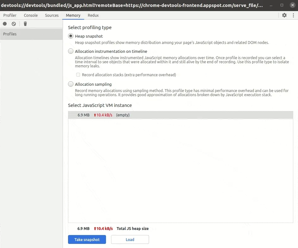Image resolution: width=298 pixels, height=248 pixels.
Task: Open the Sources tab
Action: click(x=52, y=15)
